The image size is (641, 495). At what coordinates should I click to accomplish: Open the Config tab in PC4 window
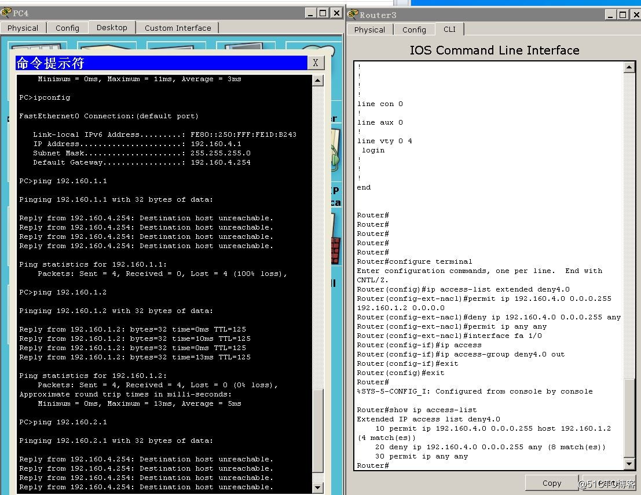(67, 28)
